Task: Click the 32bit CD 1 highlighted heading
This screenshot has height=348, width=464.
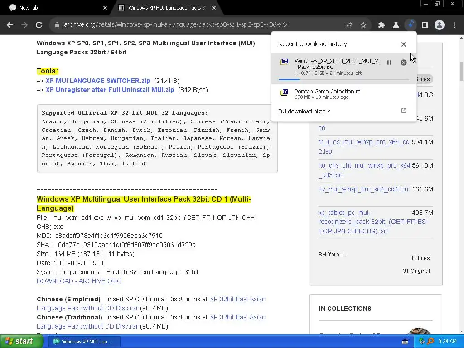Action: tap(144, 203)
